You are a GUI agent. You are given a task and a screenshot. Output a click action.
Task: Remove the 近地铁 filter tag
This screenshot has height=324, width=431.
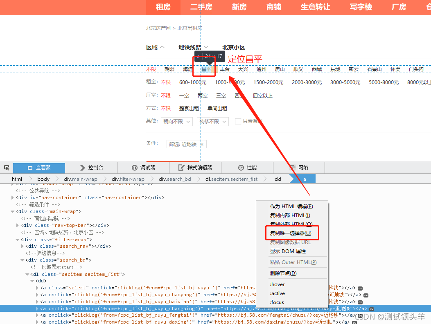tap(202, 144)
